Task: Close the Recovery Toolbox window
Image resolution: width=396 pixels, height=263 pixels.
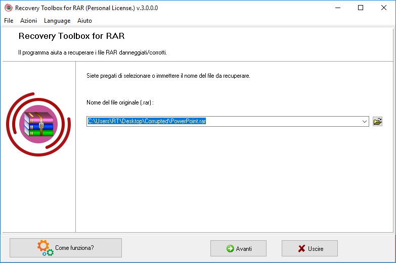Action: coord(384,8)
